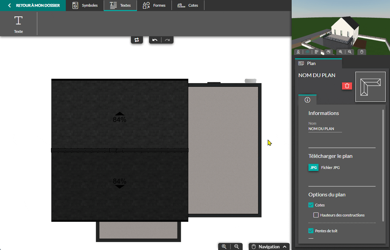Image resolution: width=390 pixels, height=250 pixels.
Task: Click the roof plan thumbnail
Action: tap(371, 86)
